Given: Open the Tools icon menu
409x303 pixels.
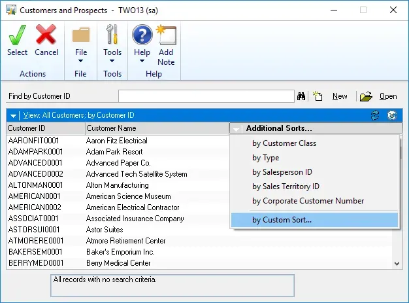Looking at the screenshot, I should coord(112,35).
